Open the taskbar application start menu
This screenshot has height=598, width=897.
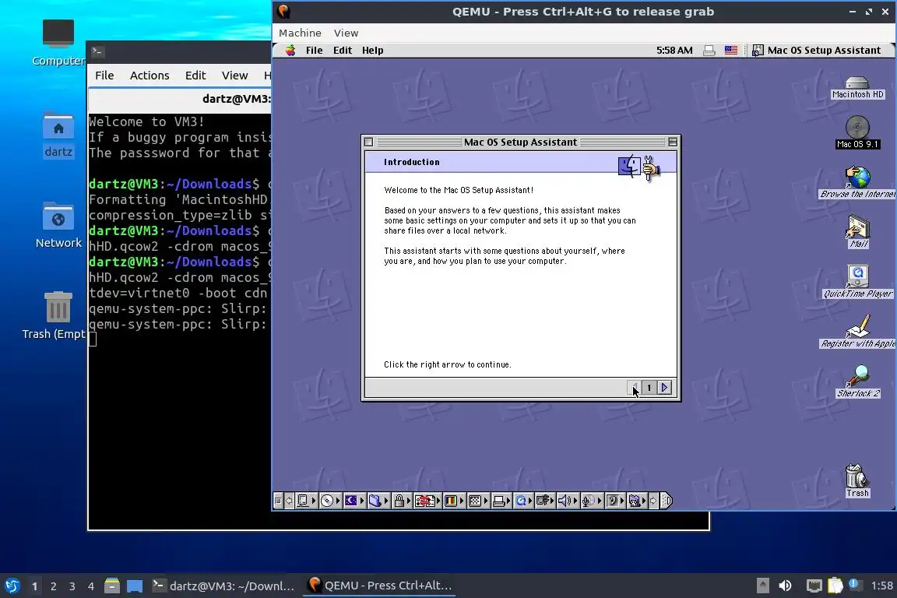[12, 586]
